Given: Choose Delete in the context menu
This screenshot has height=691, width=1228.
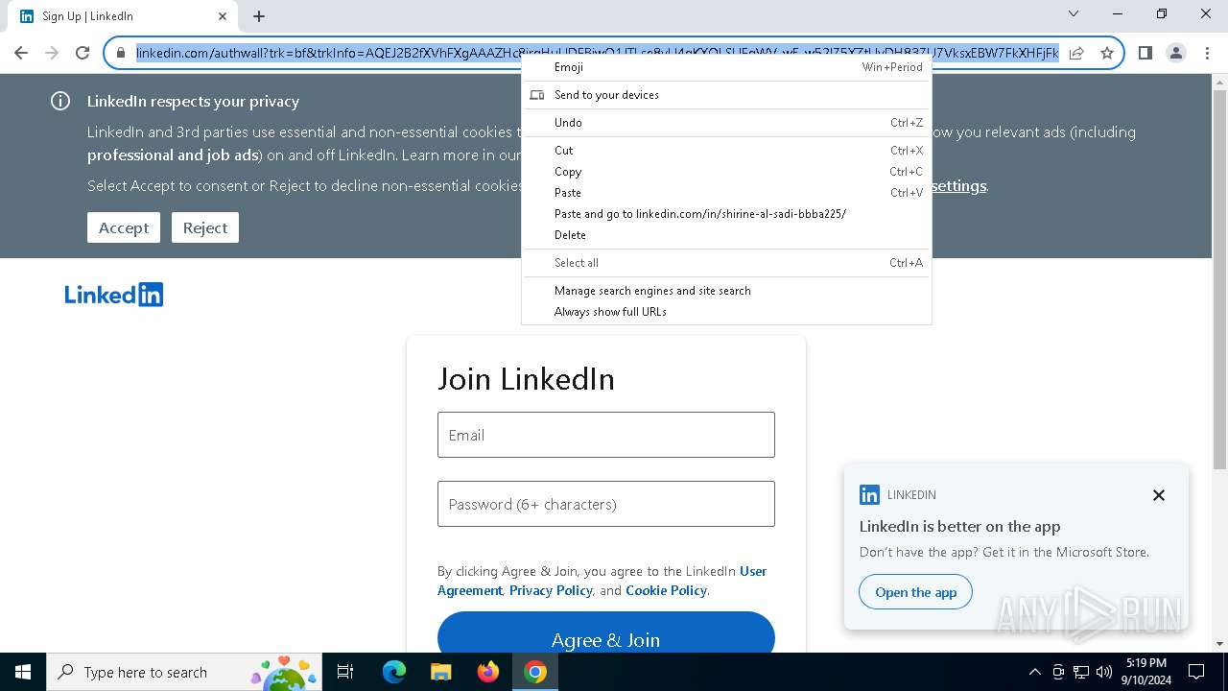Looking at the screenshot, I should [726, 235].
